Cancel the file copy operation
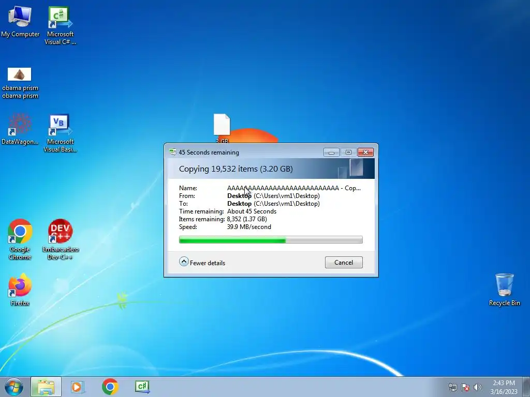Screen dimensions: 530x397 click(344, 262)
